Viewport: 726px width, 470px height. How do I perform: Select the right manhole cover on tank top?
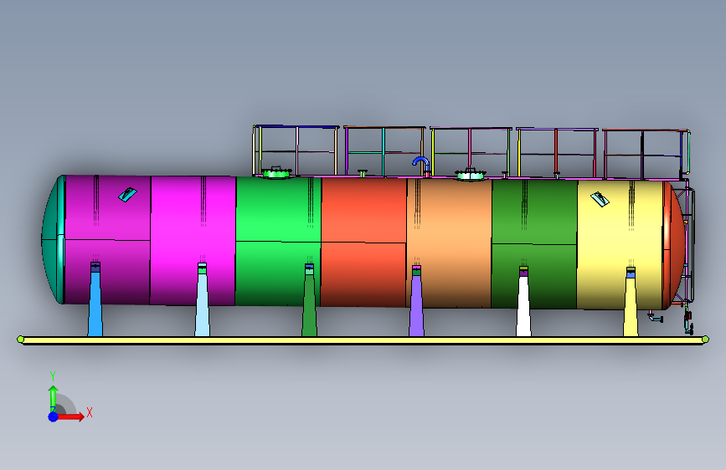(471, 175)
